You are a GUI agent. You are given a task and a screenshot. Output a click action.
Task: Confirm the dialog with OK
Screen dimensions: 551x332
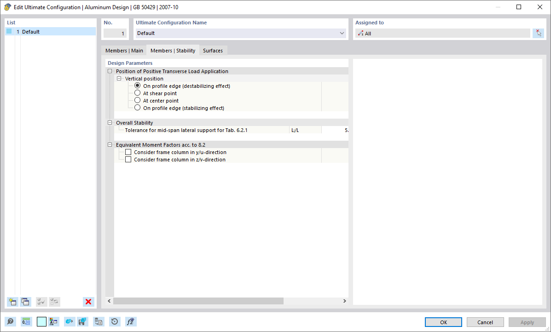pyautogui.click(x=443, y=322)
